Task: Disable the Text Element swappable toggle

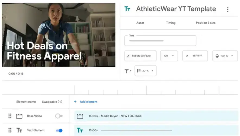Action: point(59,130)
